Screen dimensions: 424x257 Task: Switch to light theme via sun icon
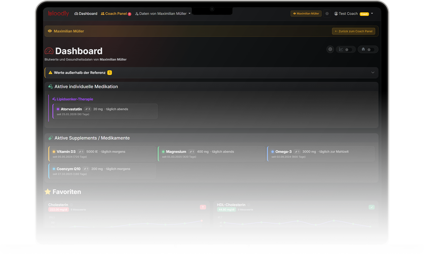pyautogui.click(x=327, y=14)
